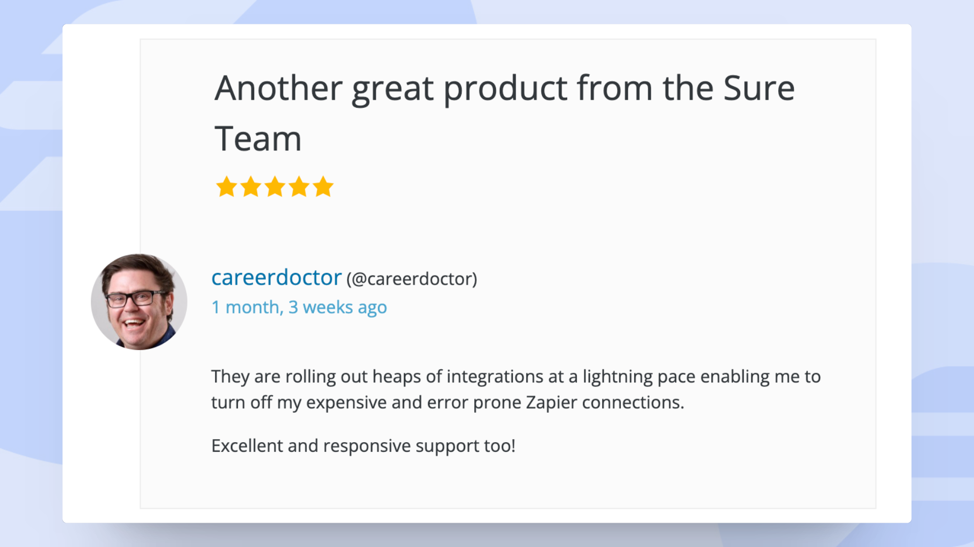Open the '1 month, 3 weeks ago' timestamp link
This screenshot has width=974, height=547.
click(x=299, y=307)
